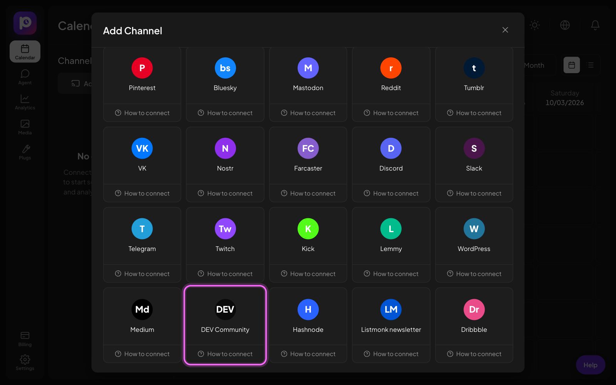The height and width of the screenshot is (385, 616).
Task: Select the Twitch channel icon
Action: pyautogui.click(x=225, y=229)
